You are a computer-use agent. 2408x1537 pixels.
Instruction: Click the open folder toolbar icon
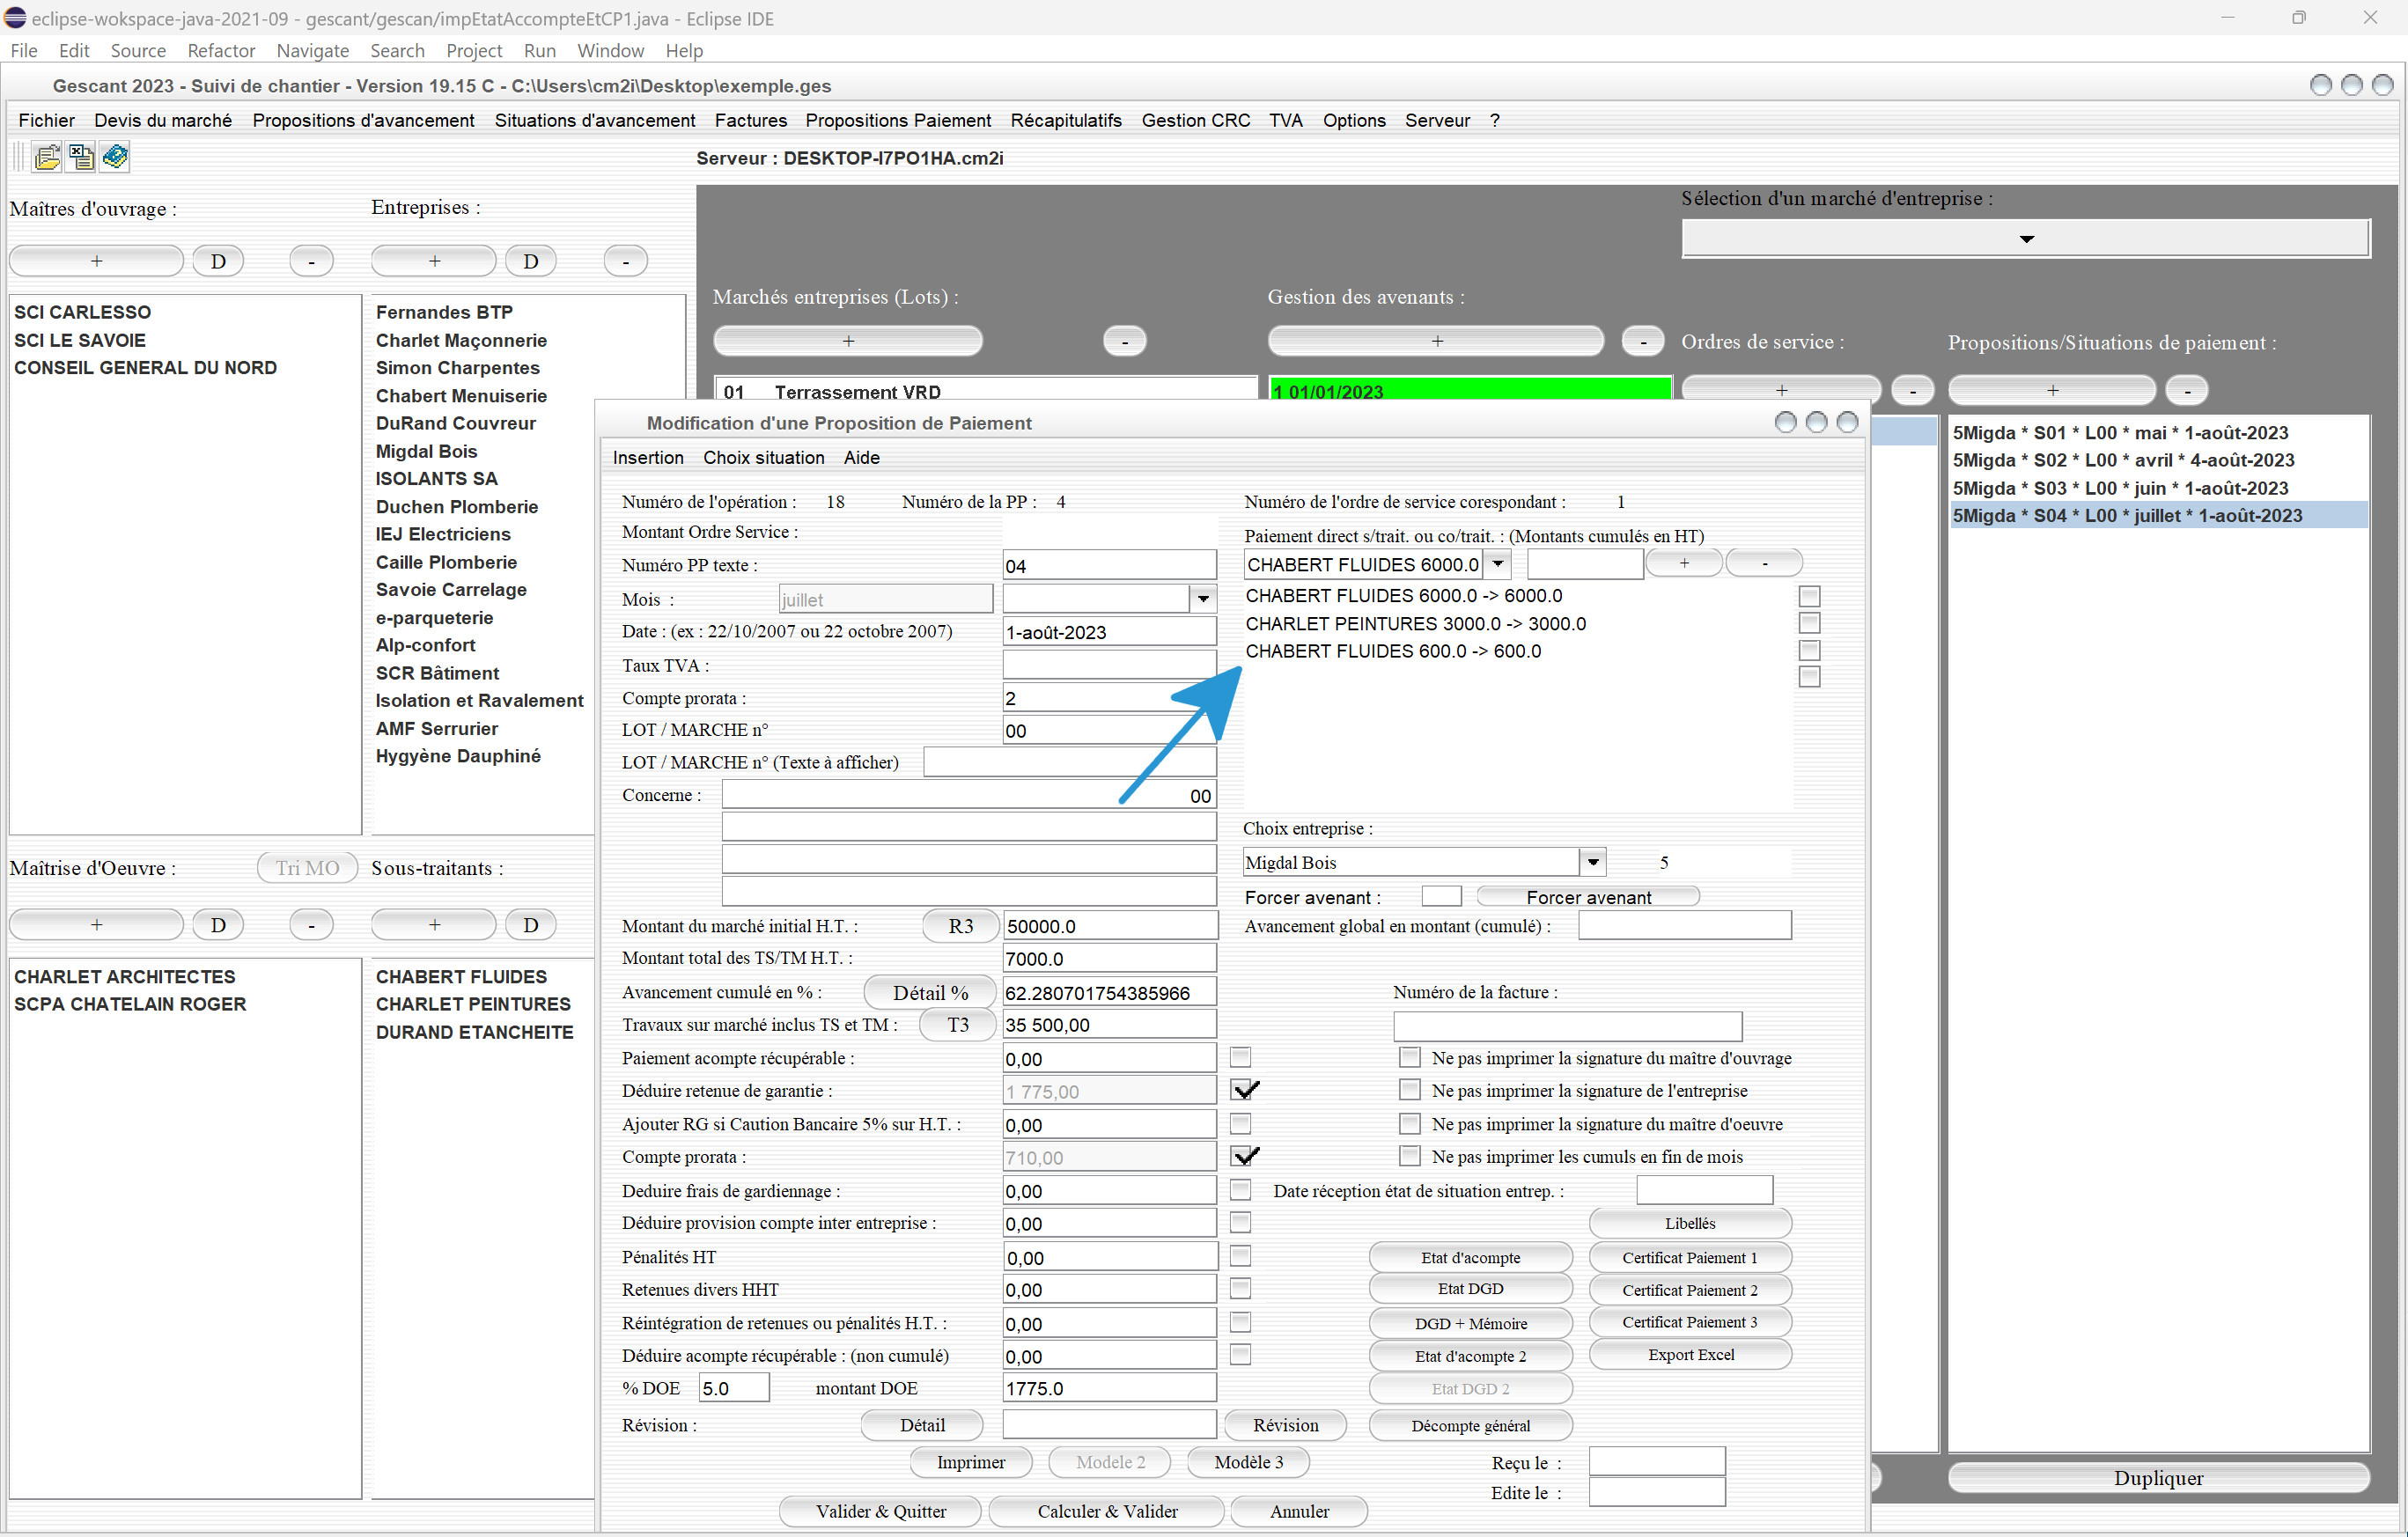[x=47, y=157]
